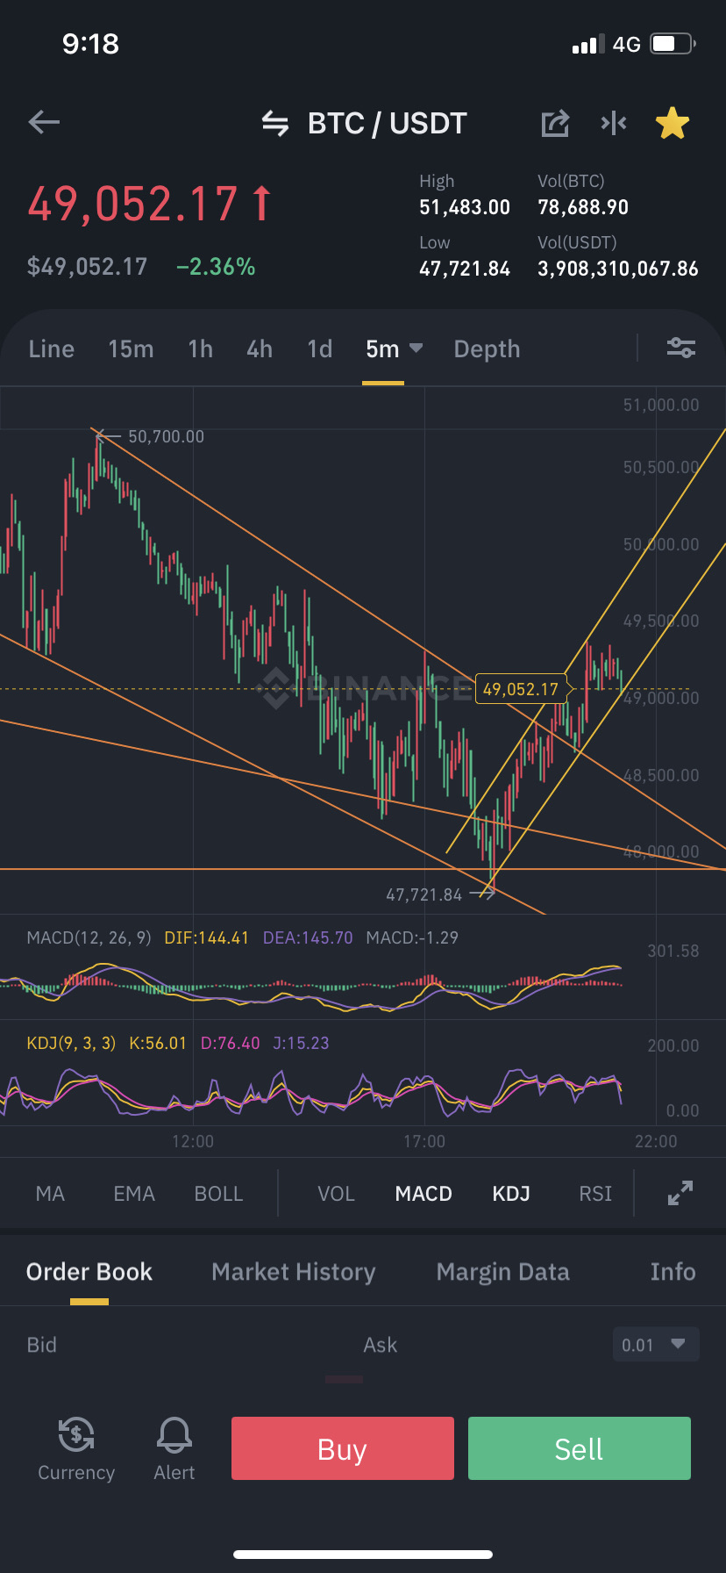Open the Order Book tab
This screenshot has height=1573, width=726.
point(89,1272)
